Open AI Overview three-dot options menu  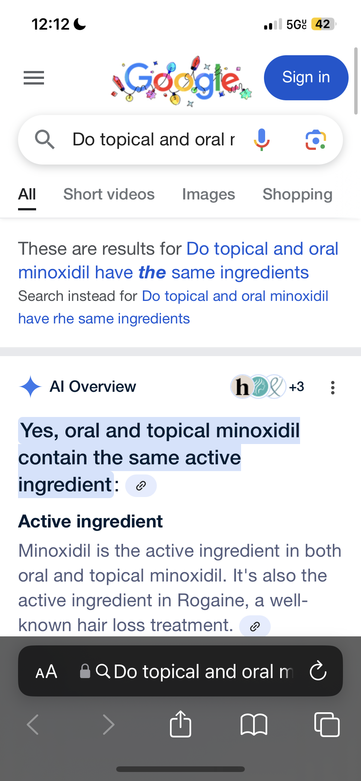coord(332,387)
